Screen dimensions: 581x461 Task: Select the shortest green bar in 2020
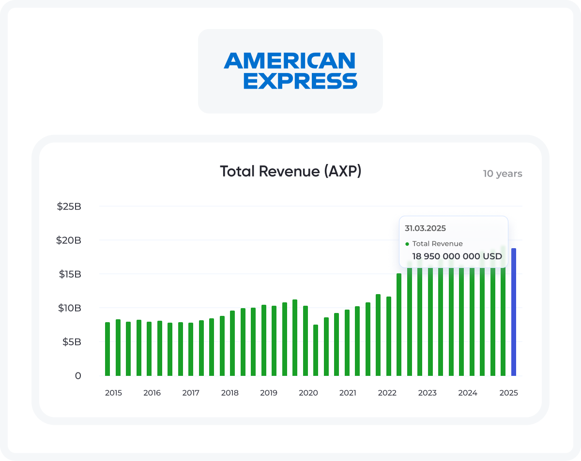coord(316,350)
